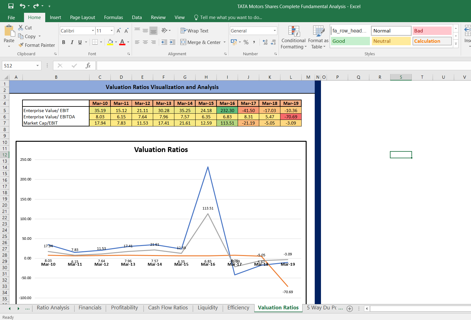The image size is (471, 320).
Task: Apply the Good cell style
Action: click(x=350, y=41)
